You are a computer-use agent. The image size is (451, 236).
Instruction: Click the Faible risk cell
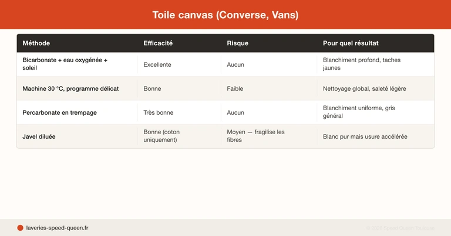[235, 88]
